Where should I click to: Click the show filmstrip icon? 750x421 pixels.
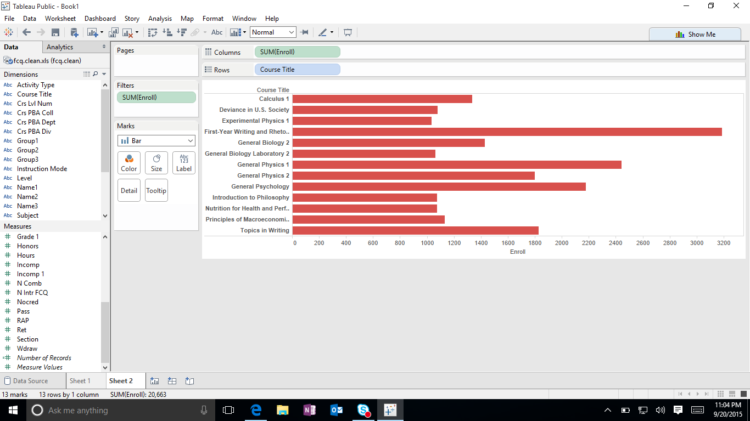click(x=732, y=394)
